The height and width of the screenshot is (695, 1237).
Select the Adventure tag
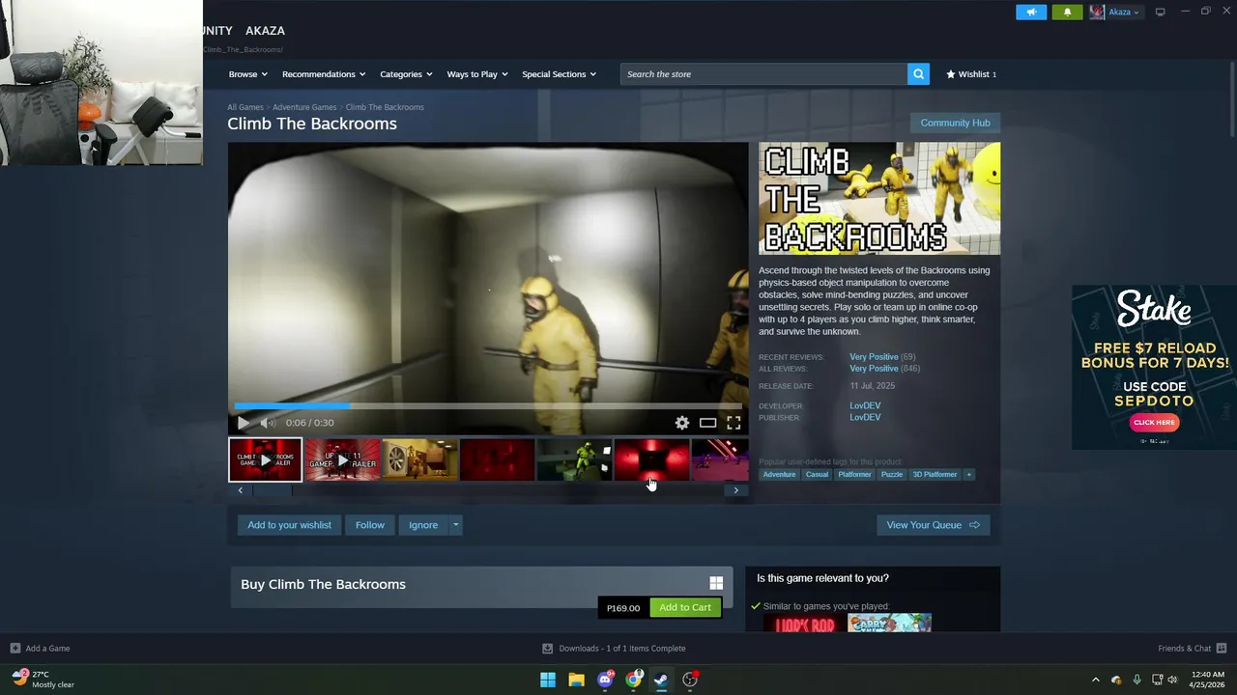pyautogui.click(x=779, y=475)
